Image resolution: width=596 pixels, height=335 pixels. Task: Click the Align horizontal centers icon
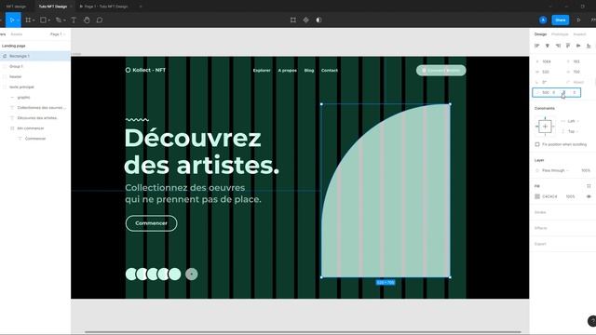(x=548, y=46)
